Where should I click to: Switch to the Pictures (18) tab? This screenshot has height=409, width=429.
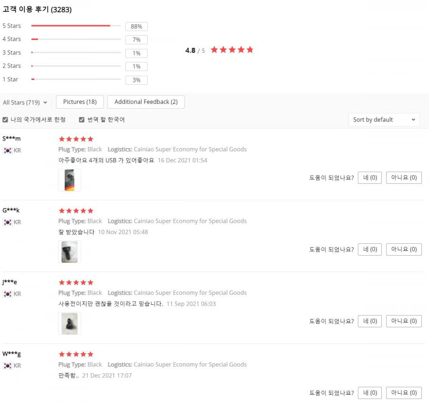tap(80, 102)
